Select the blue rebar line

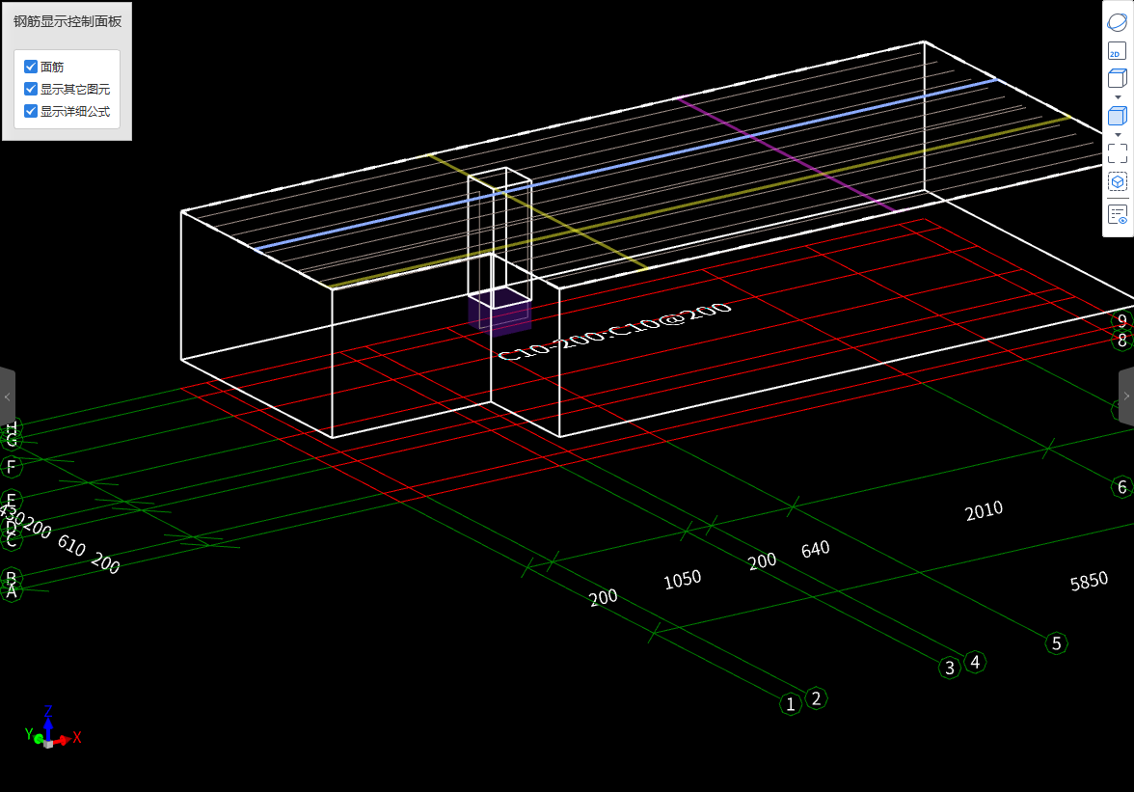point(625,164)
